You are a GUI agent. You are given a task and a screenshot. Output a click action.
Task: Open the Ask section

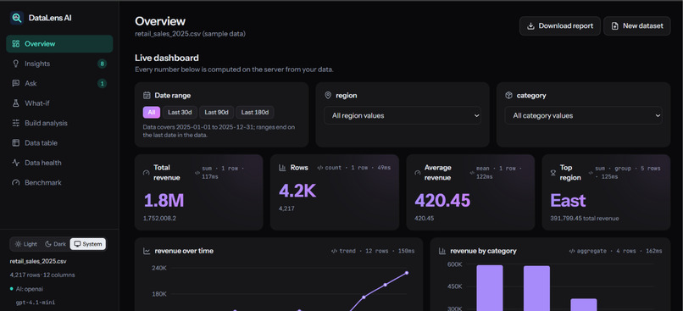click(59, 83)
